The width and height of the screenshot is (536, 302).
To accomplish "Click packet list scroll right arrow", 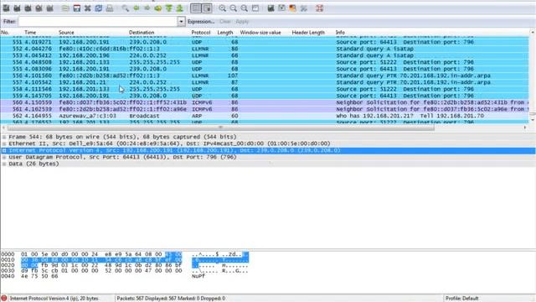I will point(525,128).
